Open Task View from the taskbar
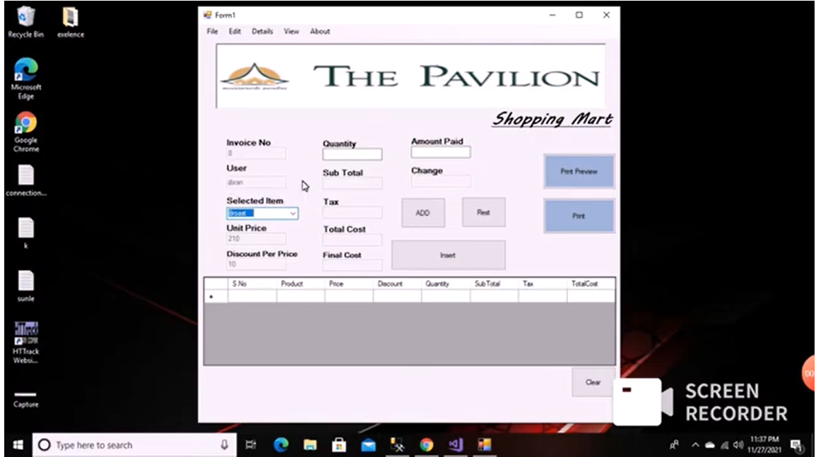The image size is (828, 457). (251, 445)
